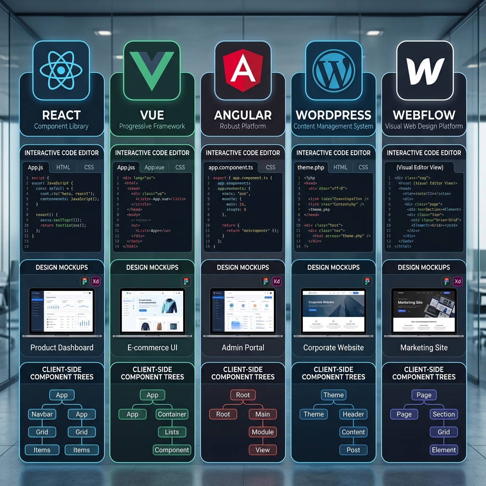486x486 pixels.
Task: Select the View node in Angular tree
Action: pos(262,450)
